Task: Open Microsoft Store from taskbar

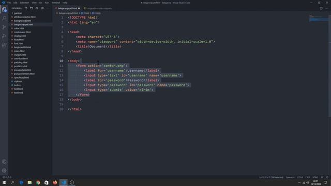Action: [47, 182]
